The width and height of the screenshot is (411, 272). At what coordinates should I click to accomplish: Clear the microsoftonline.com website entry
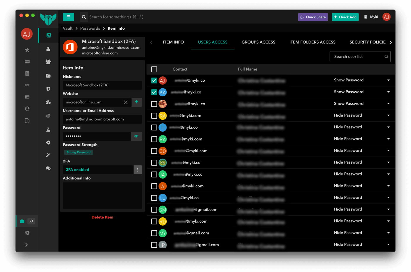click(x=126, y=102)
